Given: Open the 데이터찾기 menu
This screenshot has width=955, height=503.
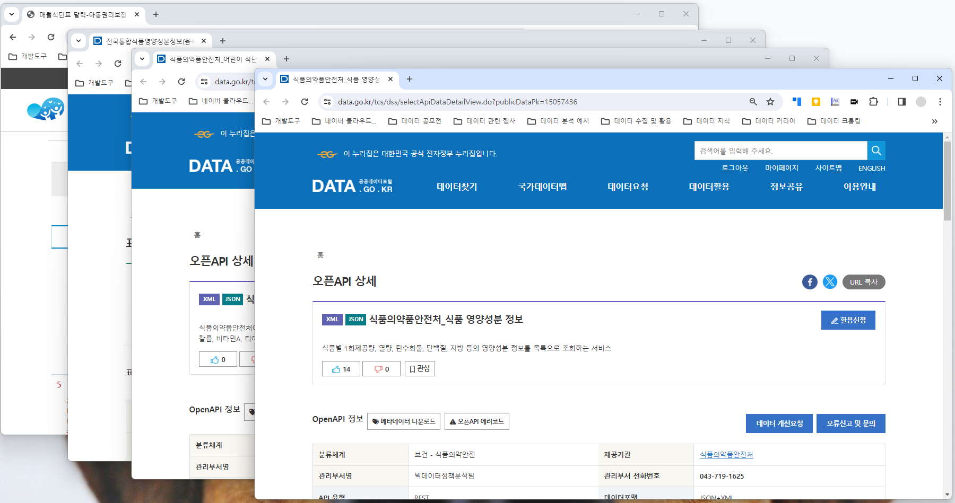Looking at the screenshot, I should click(x=457, y=187).
